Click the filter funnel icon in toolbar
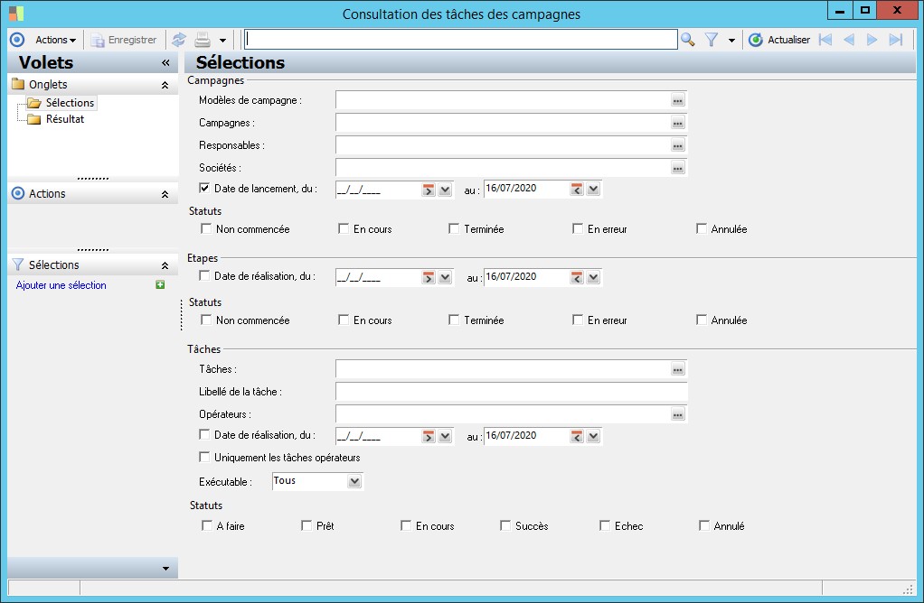The width and height of the screenshot is (924, 603). (712, 40)
